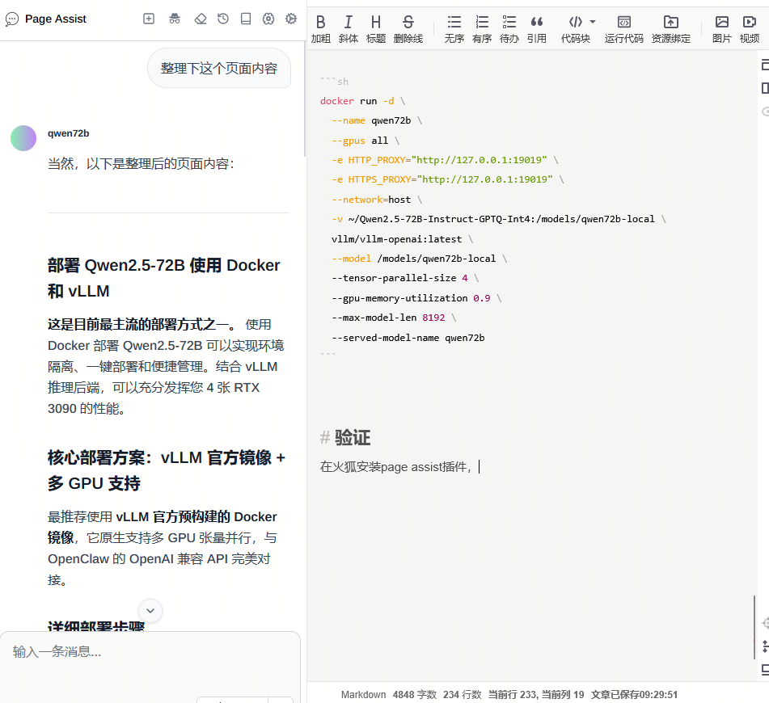The image size is (769, 703).
Task: Click the editor's vertical scrollbar thumb
Action: pyautogui.click(x=754, y=628)
